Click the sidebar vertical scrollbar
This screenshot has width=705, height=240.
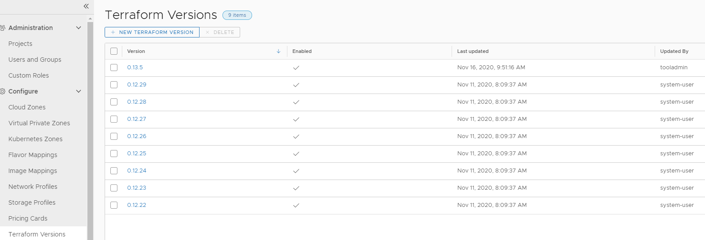pyautogui.click(x=90, y=131)
